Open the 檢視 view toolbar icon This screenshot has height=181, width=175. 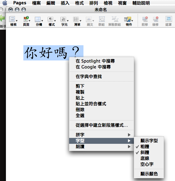[x=12, y=19]
